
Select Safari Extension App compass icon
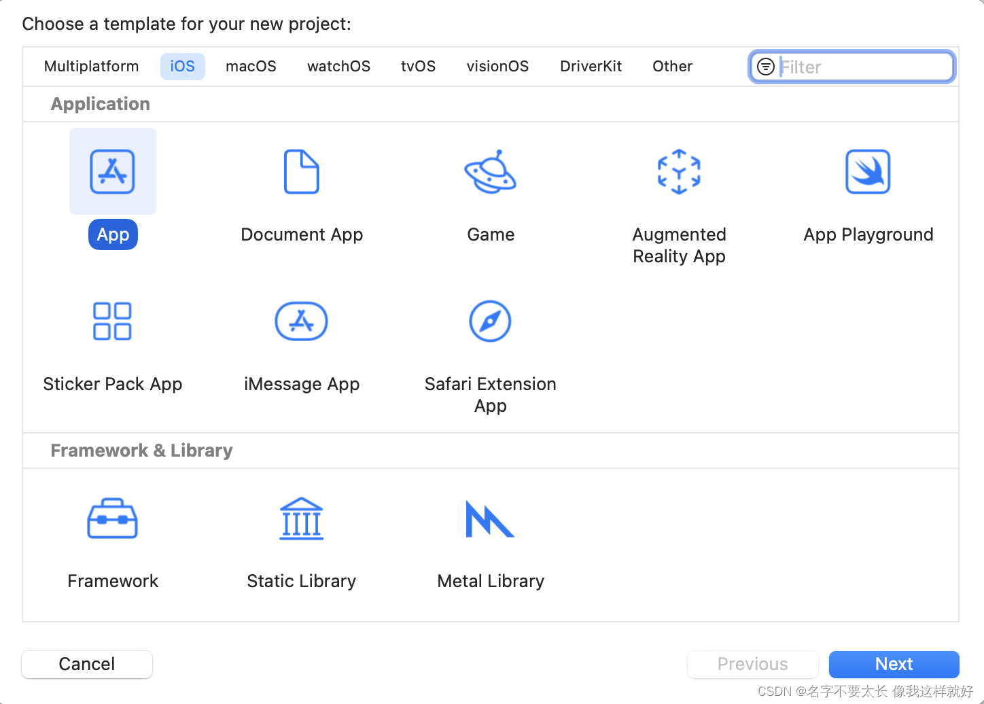click(x=490, y=321)
